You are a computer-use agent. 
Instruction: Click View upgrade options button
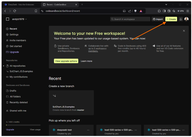click(x=66, y=61)
